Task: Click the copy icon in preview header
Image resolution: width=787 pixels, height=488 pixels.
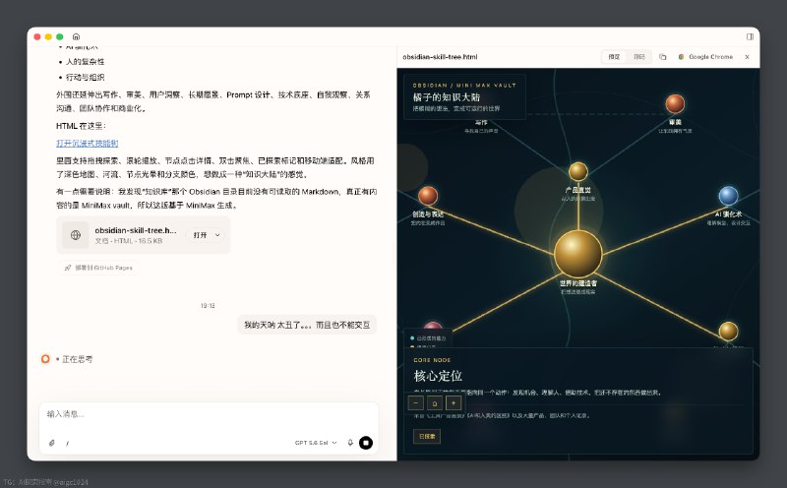Action: [662, 57]
